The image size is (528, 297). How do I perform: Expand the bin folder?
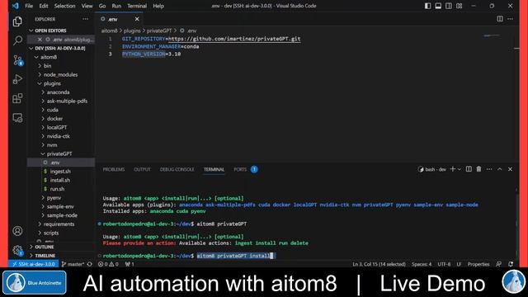tap(61, 66)
